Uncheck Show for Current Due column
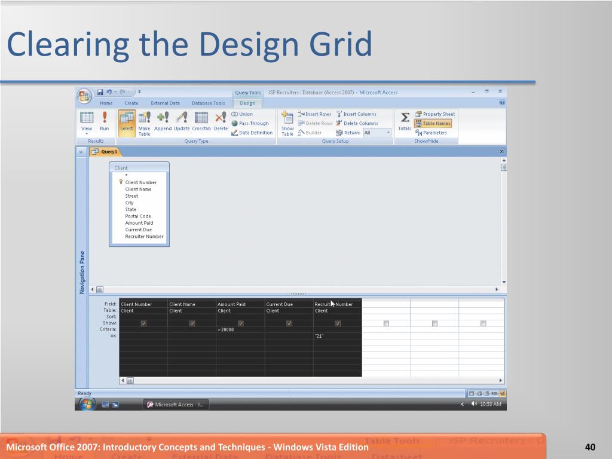Screen dimensions: 612x459 coord(289,323)
